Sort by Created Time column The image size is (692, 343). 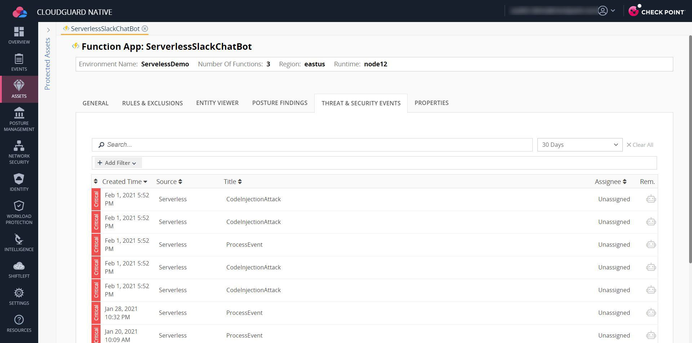pos(125,181)
